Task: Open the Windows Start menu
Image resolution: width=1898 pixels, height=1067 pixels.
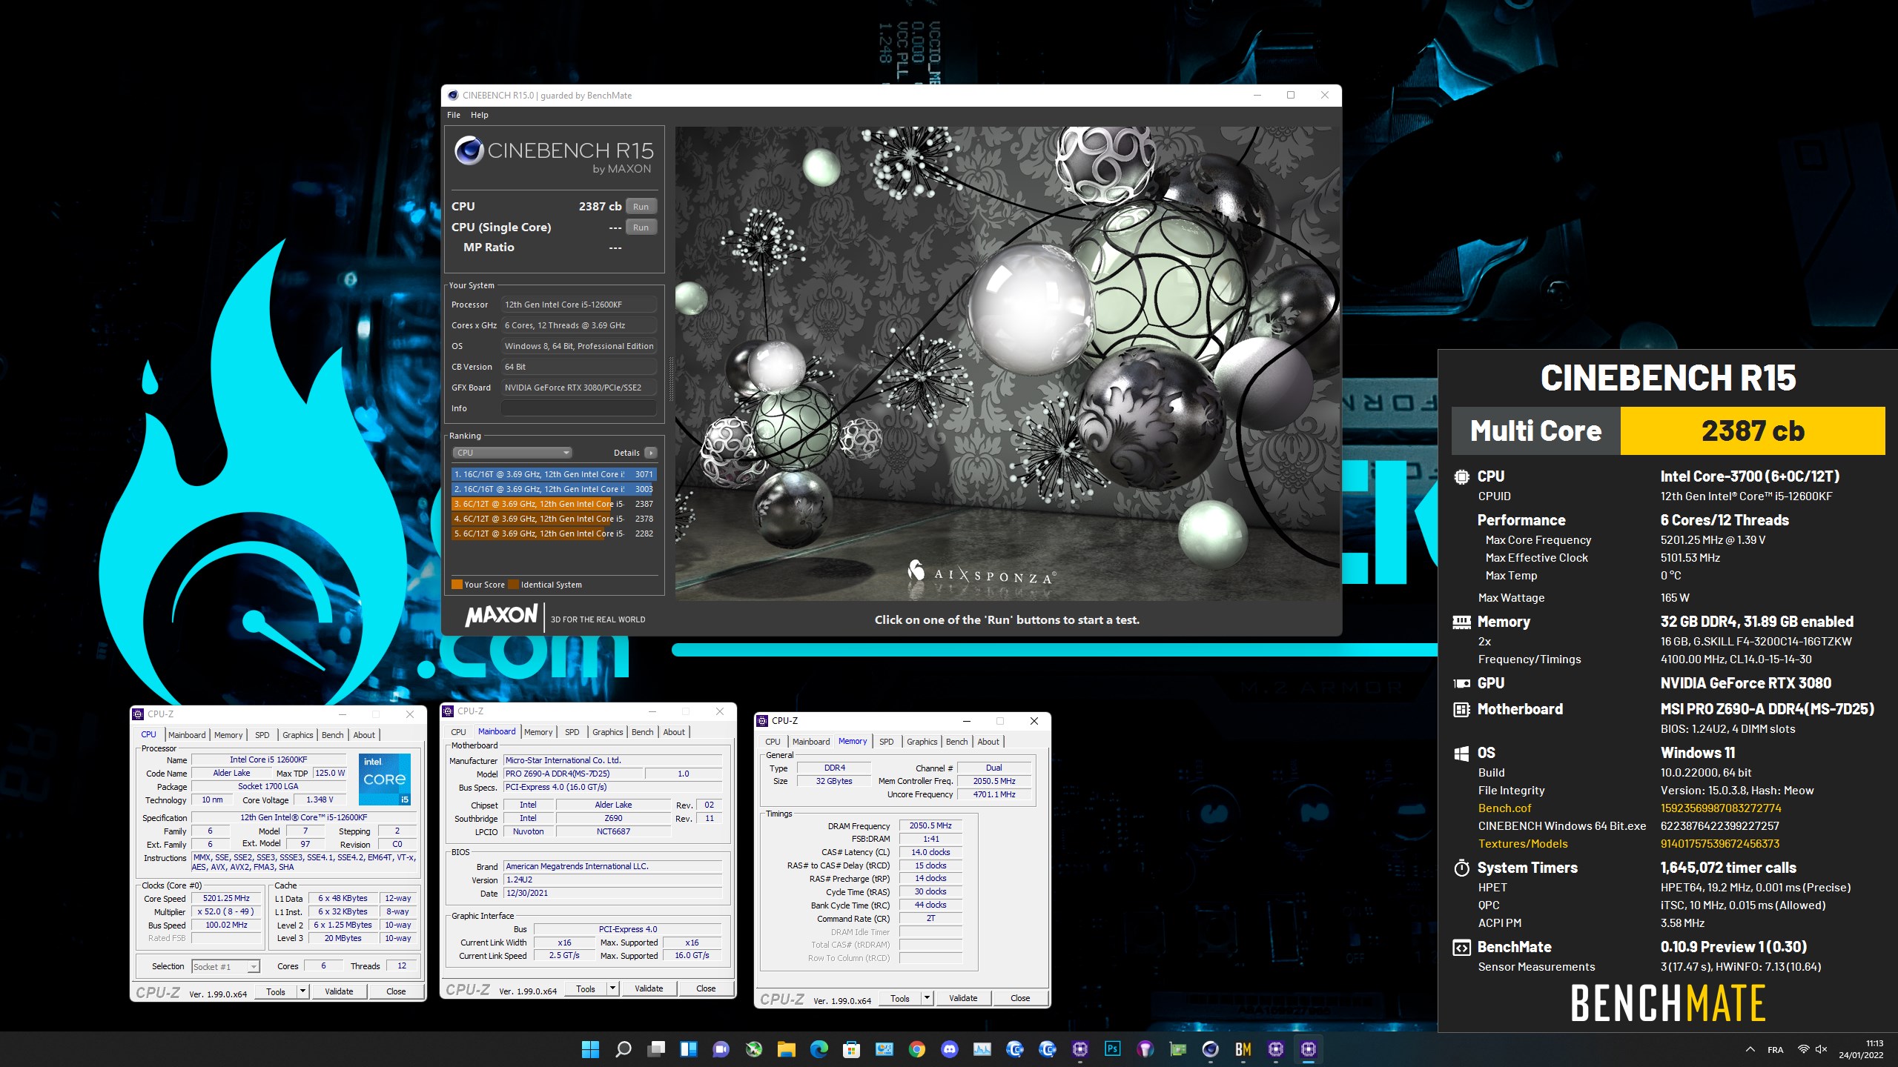Action: pos(590,1049)
